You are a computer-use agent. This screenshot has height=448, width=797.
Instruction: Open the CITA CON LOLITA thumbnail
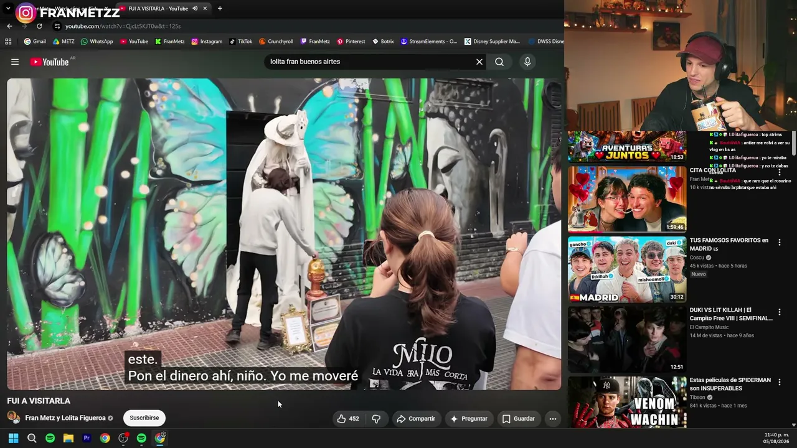click(x=627, y=199)
